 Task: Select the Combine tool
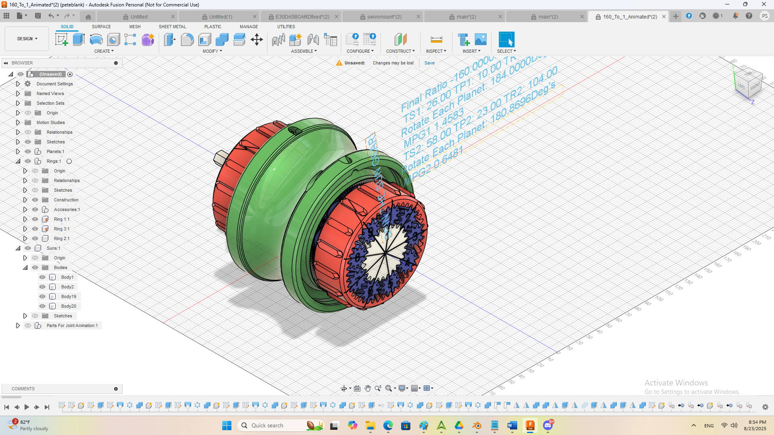[222, 39]
